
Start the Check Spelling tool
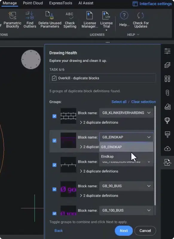pos(70,20)
